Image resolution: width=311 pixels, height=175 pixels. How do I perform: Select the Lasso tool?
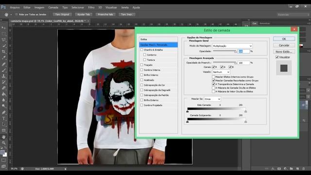click(3, 39)
